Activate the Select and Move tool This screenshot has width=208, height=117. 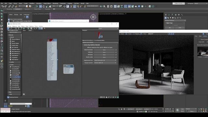(40, 6)
